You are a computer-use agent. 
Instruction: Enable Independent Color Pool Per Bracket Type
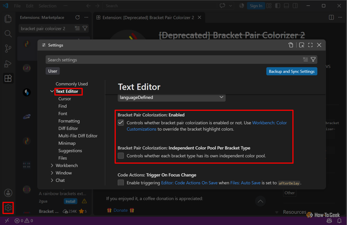click(x=121, y=155)
